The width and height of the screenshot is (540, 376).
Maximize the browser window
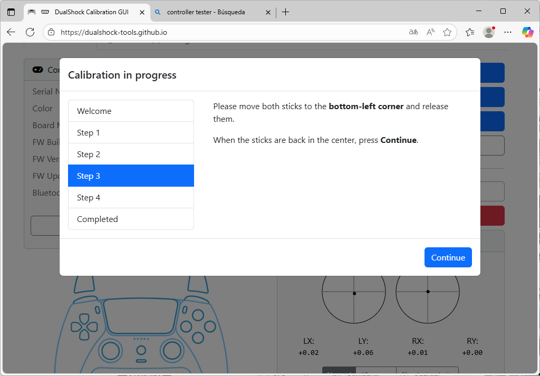click(503, 12)
